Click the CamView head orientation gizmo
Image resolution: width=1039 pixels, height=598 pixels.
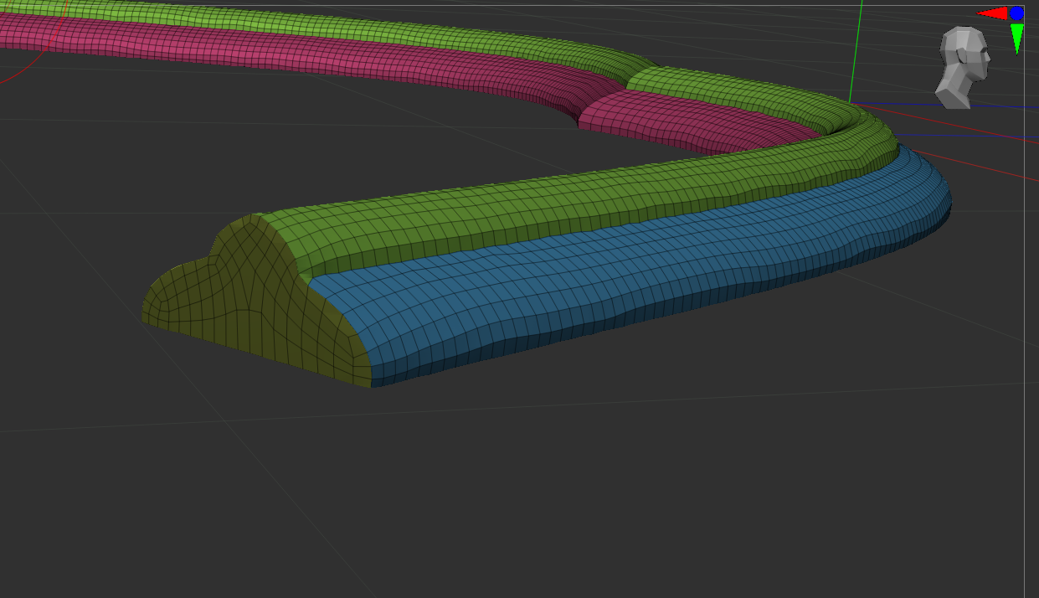[963, 67]
